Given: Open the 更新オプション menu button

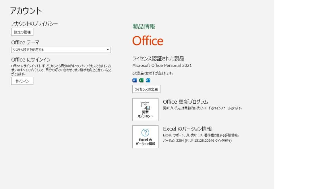Looking at the screenshot, I should click(145, 110).
